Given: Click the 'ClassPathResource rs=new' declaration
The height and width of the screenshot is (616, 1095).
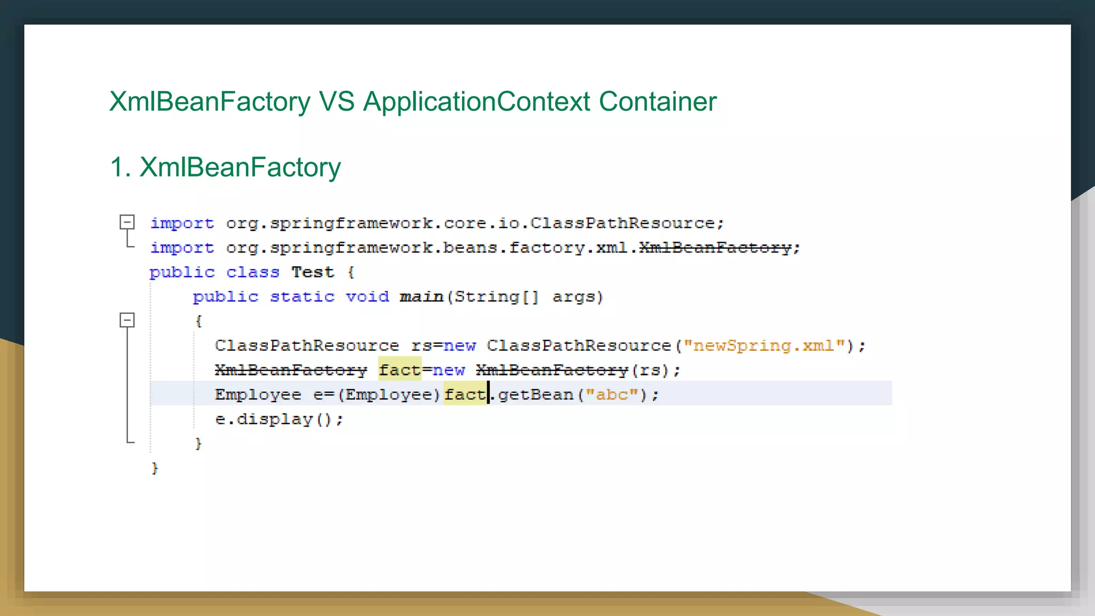Looking at the screenshot, I should [345, 345].
